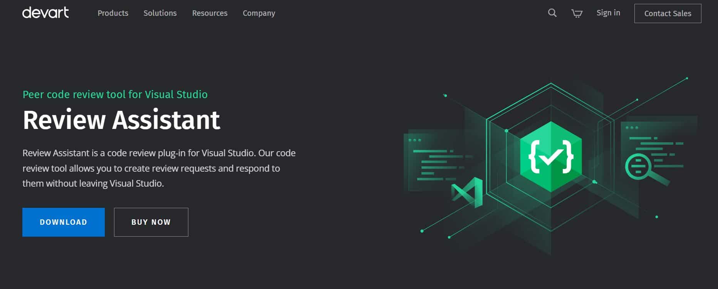
Task: Open the search icon
Action: pos(552,13)
